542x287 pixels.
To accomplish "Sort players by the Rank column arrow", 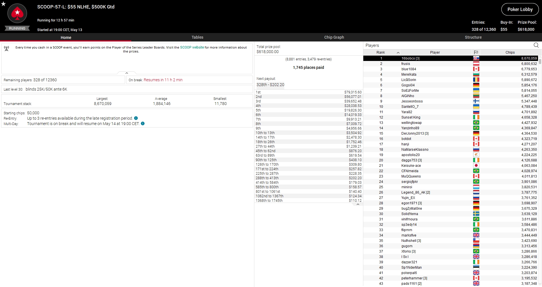I will pyautogui.click(x=398, y=52).
